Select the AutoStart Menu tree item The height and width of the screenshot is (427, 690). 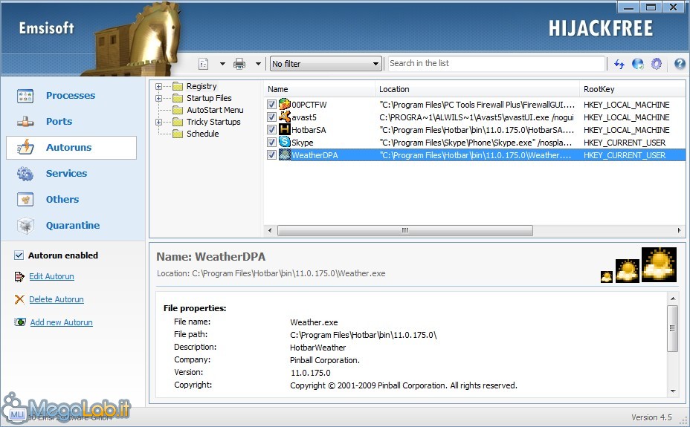[x=215, y=110]
